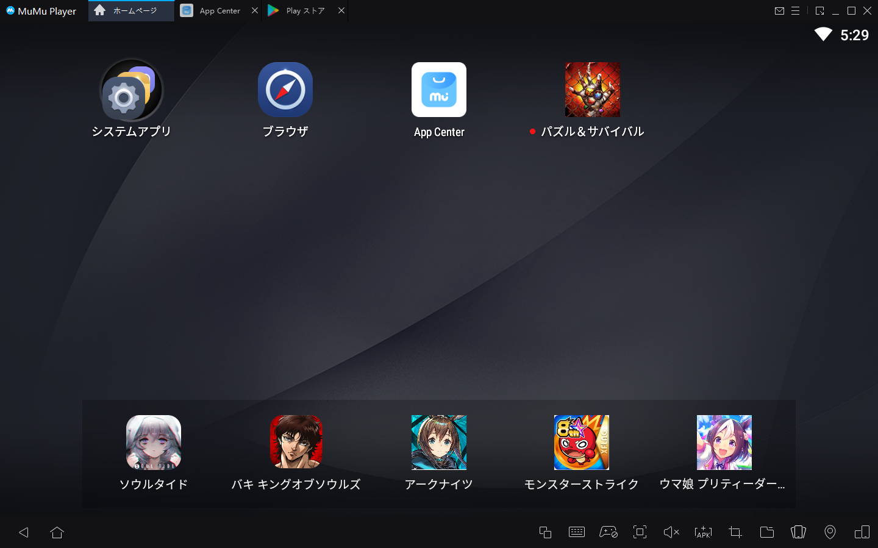
Task: Open ウマ娘 プリティーダー game icon
Action: 724,443
